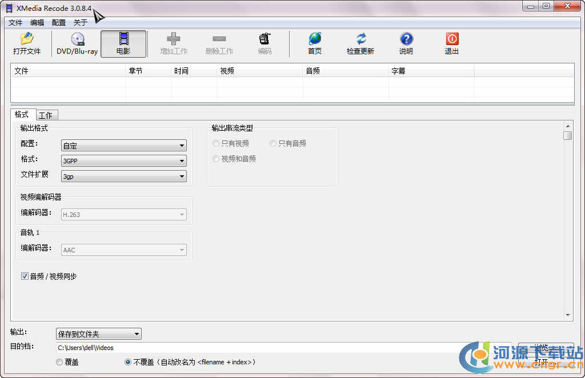
Task: Click the 打开文件 open file icon
Action: (27, 39)
